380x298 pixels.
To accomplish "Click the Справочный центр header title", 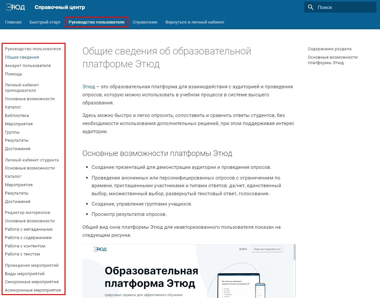I will pos(60,7).
